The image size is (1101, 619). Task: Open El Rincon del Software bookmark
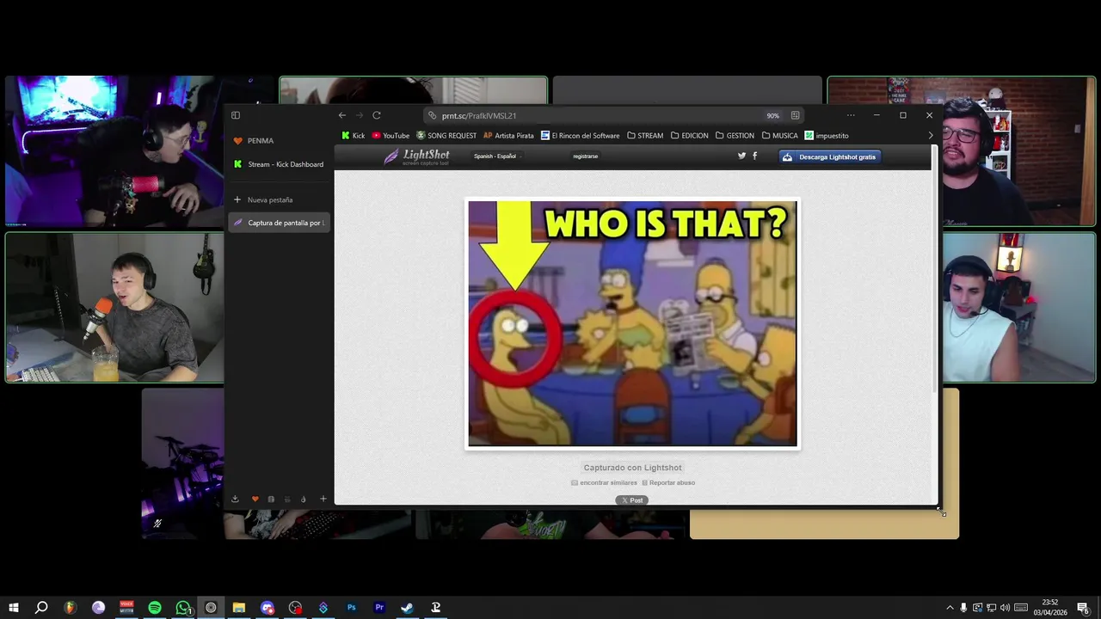(580, 135)
